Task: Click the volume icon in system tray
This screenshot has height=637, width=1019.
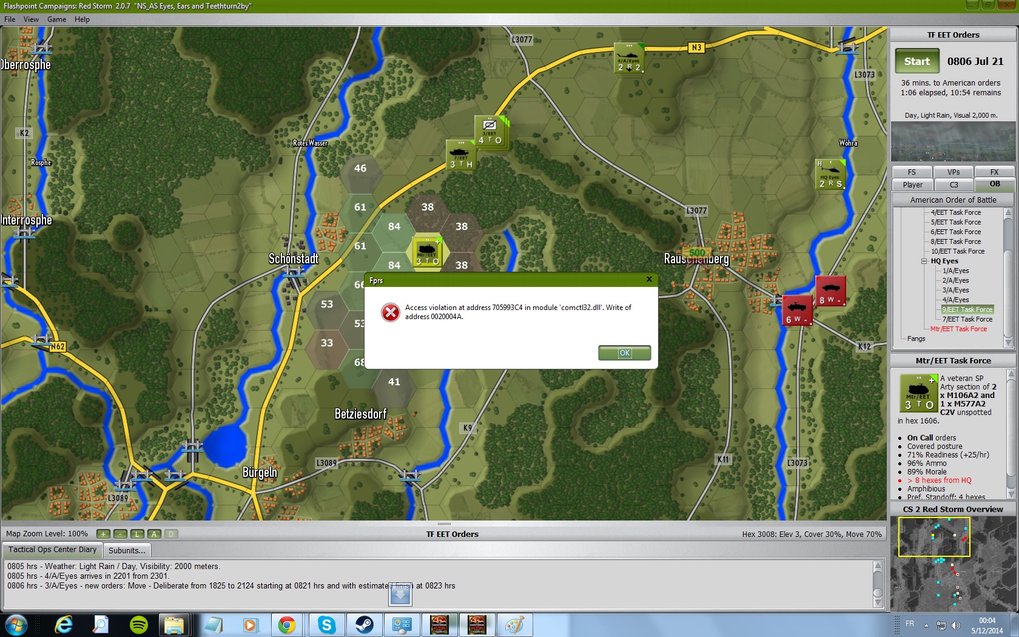Action: [x=956, y=625]
